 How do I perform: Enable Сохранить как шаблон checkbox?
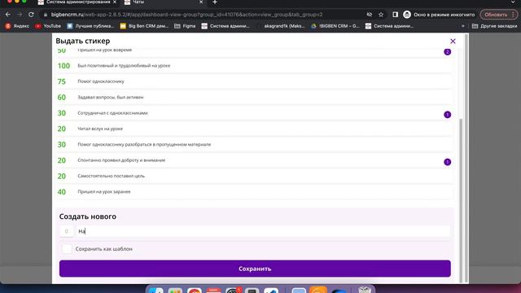point(67,249)
